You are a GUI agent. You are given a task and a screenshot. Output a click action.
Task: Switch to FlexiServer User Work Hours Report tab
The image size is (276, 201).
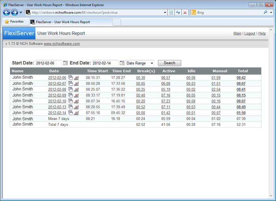tap(71, 22)
